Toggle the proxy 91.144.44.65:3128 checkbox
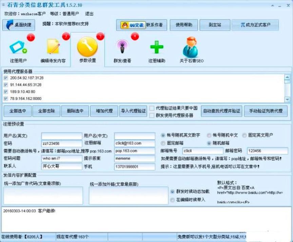The width and height of the screenshot is (293, 242). coord(6,85)
